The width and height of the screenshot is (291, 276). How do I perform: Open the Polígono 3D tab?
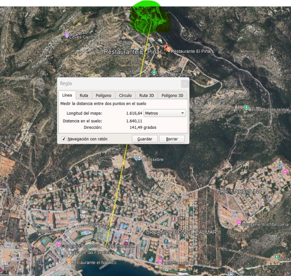point(172,95)
